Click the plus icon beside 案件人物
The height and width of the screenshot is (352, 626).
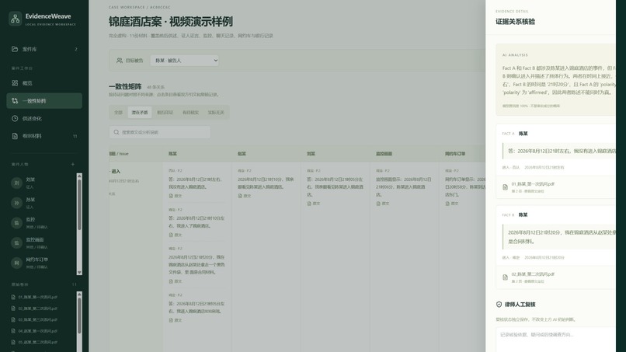pos(73,164)
